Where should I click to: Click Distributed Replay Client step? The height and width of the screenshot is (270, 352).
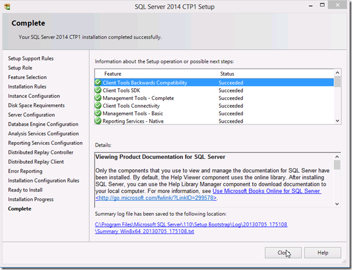[x=36, y=162]
